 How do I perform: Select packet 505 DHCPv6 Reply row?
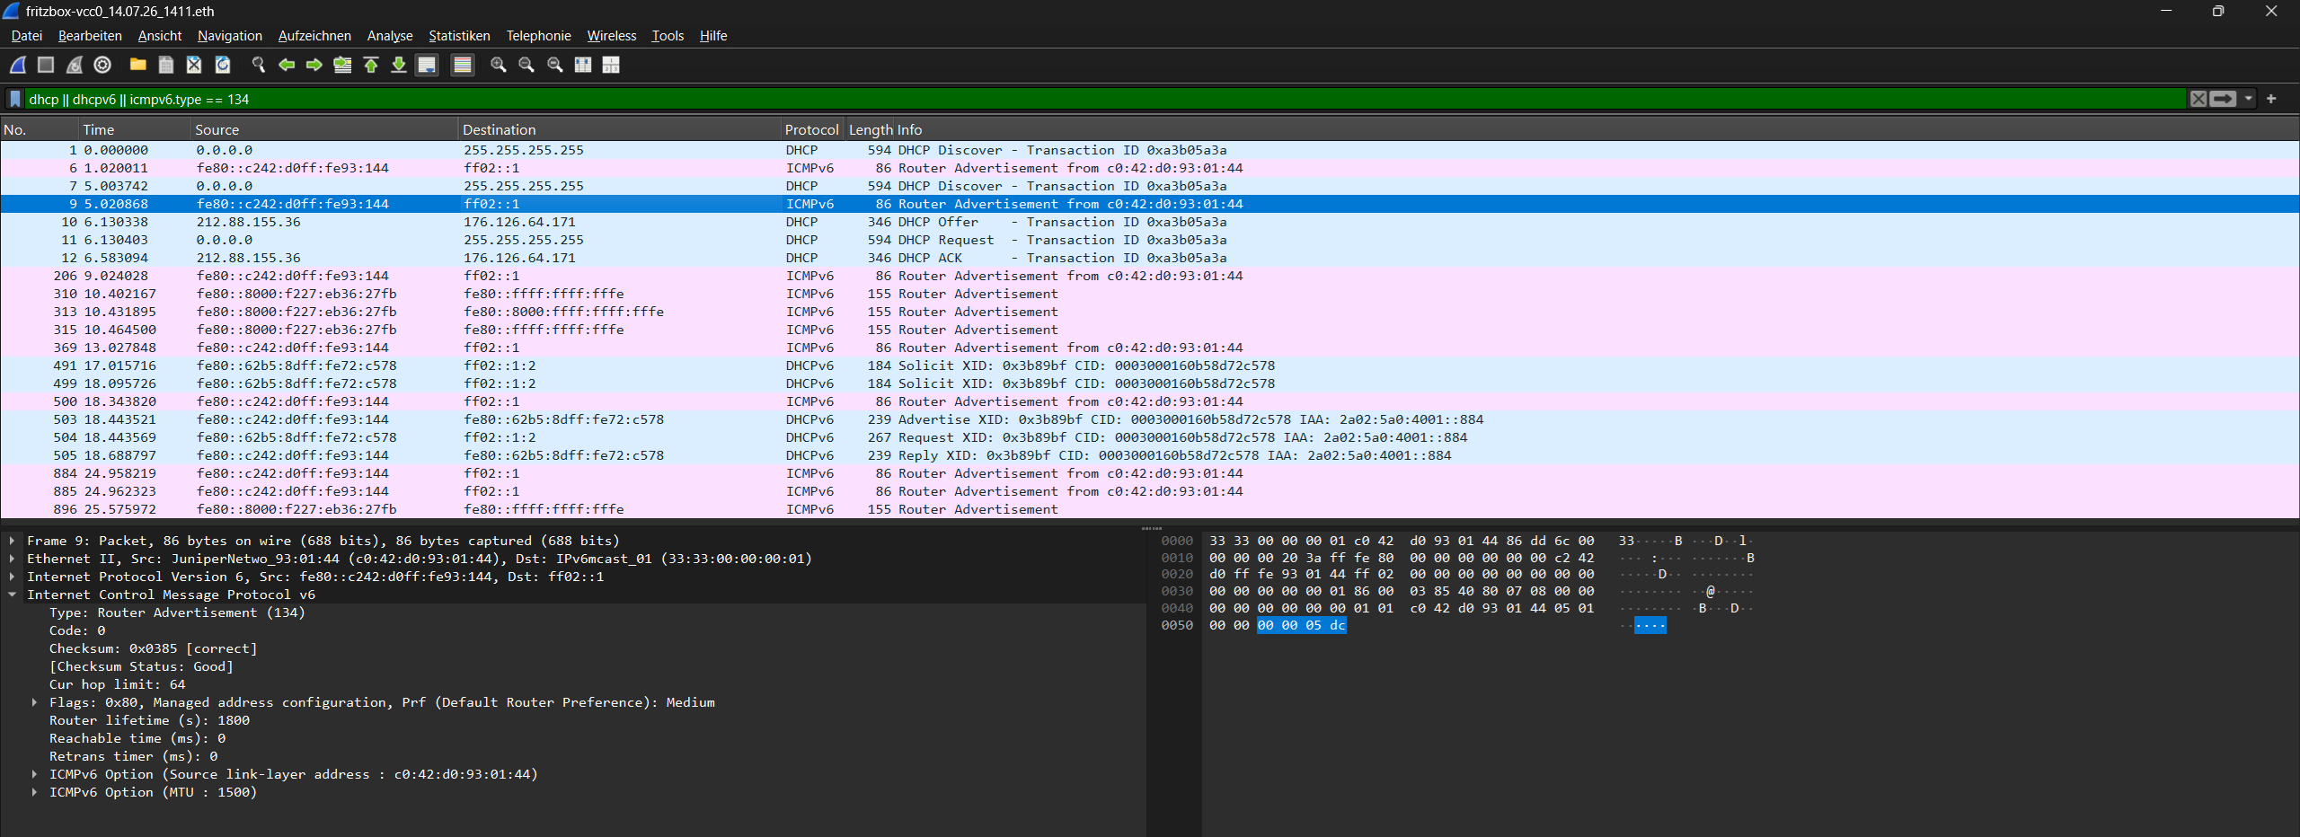point(1150,455)
